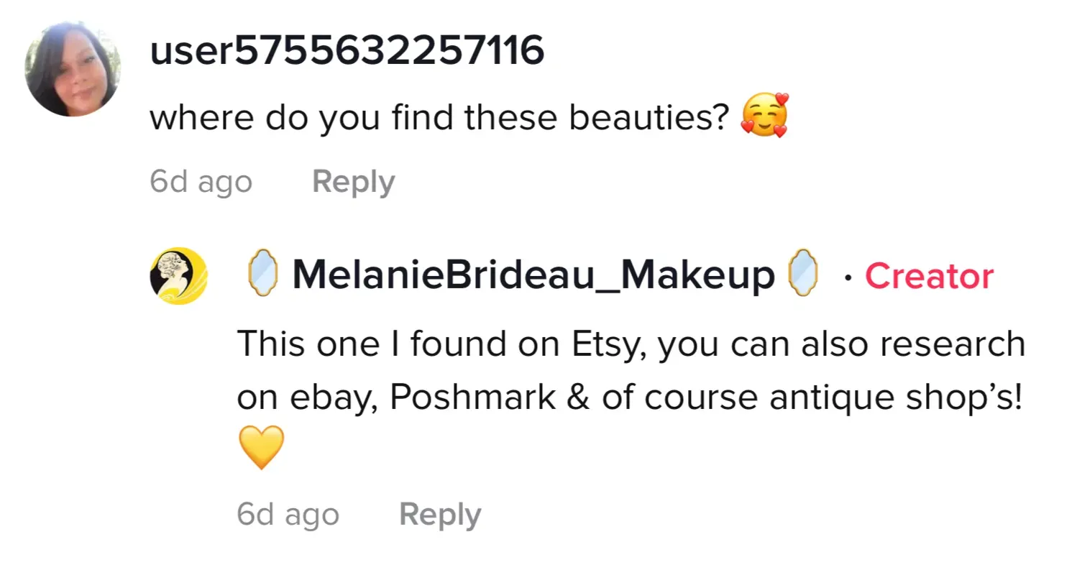
Task: Click the smiling face with hearts emoji
Action: (x=764, y=116)
